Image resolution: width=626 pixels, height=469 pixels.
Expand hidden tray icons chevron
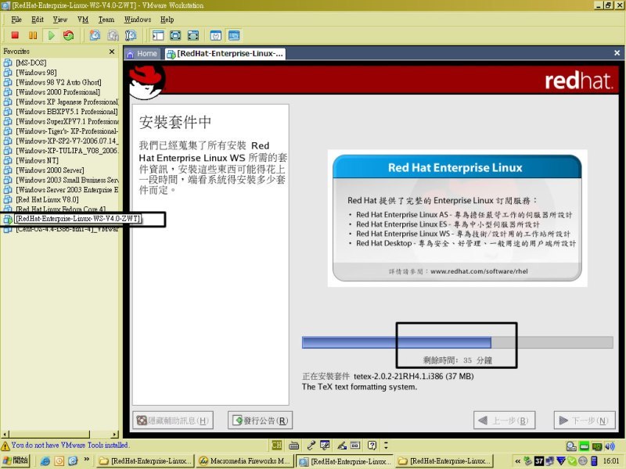518,461
